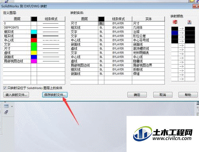Click the 取消 button

(x=163, y=95)
